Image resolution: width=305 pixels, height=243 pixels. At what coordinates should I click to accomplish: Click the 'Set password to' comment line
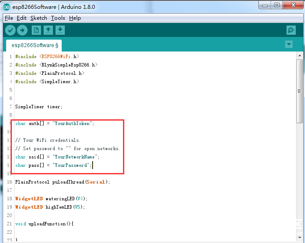tap(67, 149)
